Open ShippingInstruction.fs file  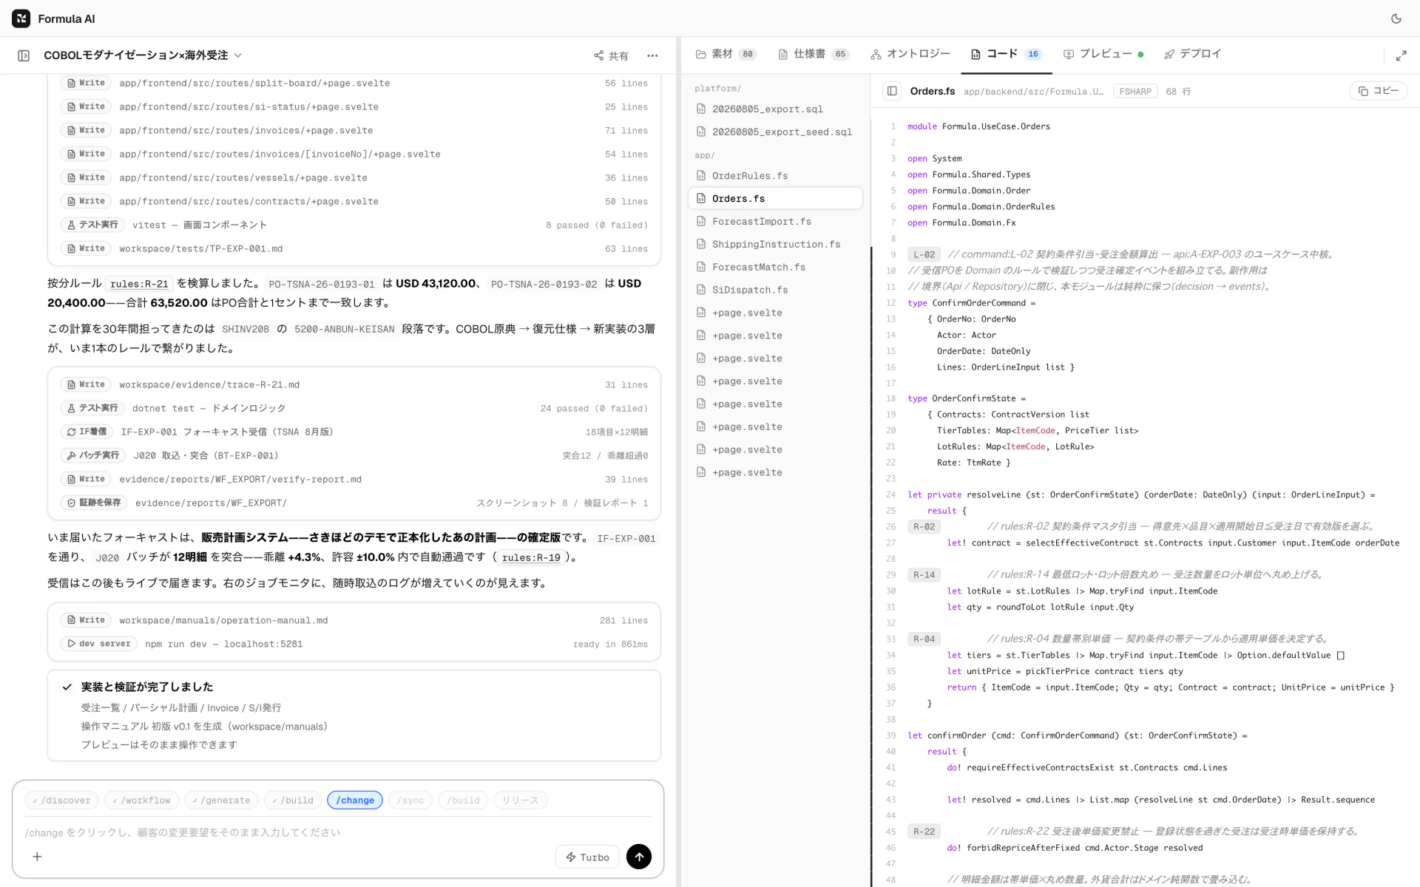click(776, 244)
